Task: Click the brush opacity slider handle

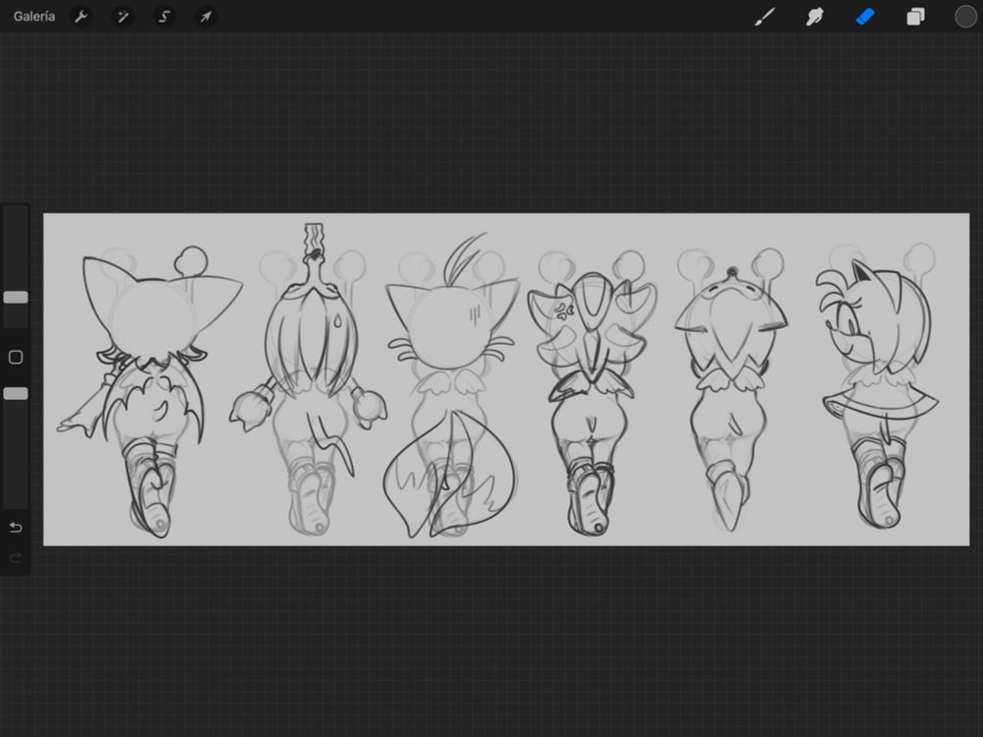Action: (x=16, y=394)
